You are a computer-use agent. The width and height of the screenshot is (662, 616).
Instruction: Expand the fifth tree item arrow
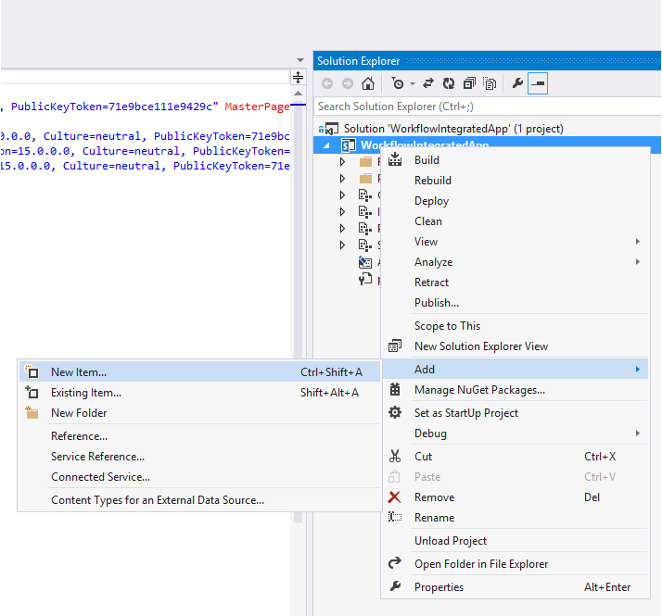click(342, 228)
